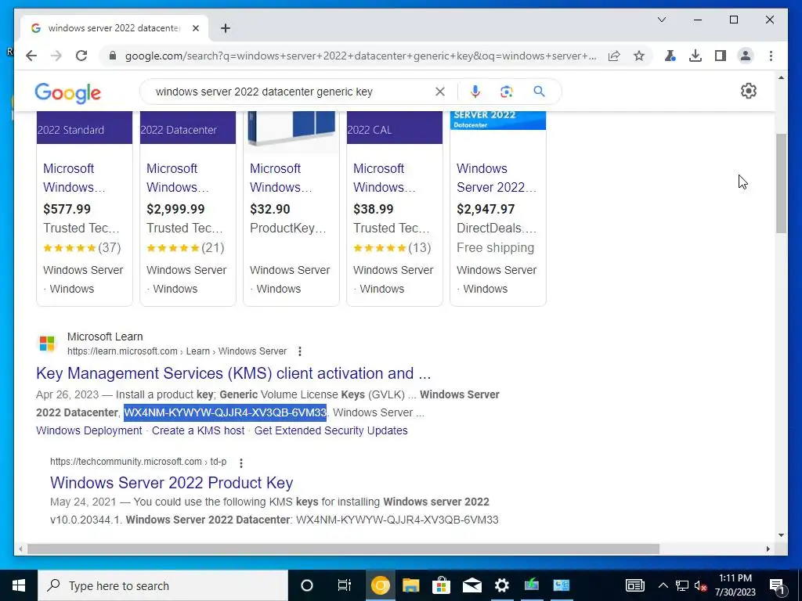This screenshot has width=802, height=601.
Task: Open Task View on taskbar
Action: (344, 585)
